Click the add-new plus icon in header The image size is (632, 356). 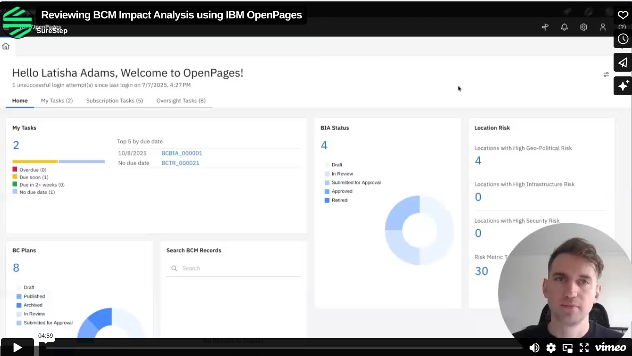click(x=545, y=27)
